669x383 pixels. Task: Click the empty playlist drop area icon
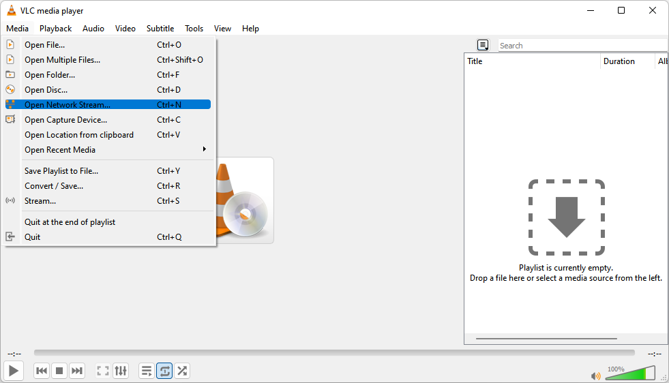pos(567,217)
